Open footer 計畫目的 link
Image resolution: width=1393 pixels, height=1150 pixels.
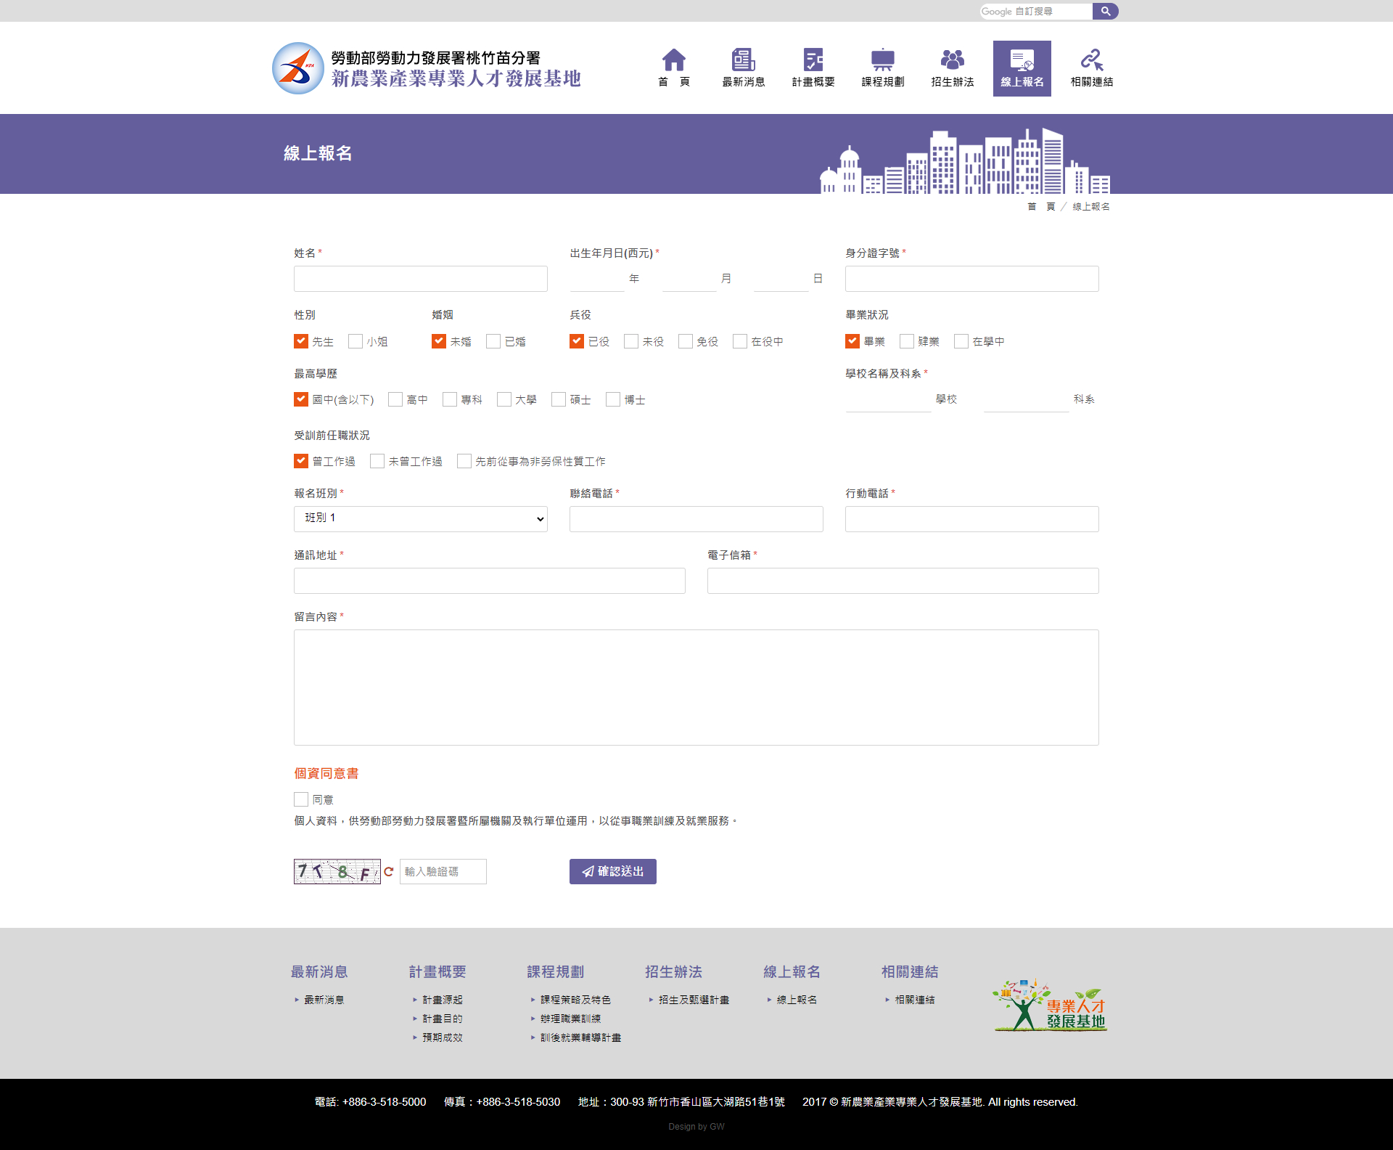(x=443, y=1019)
